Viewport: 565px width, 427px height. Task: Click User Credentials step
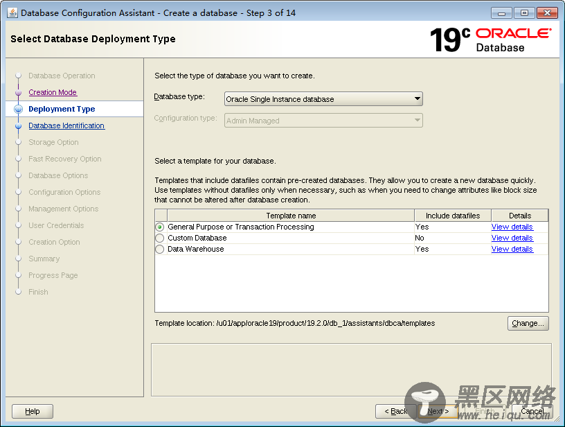tap(56, 225)
